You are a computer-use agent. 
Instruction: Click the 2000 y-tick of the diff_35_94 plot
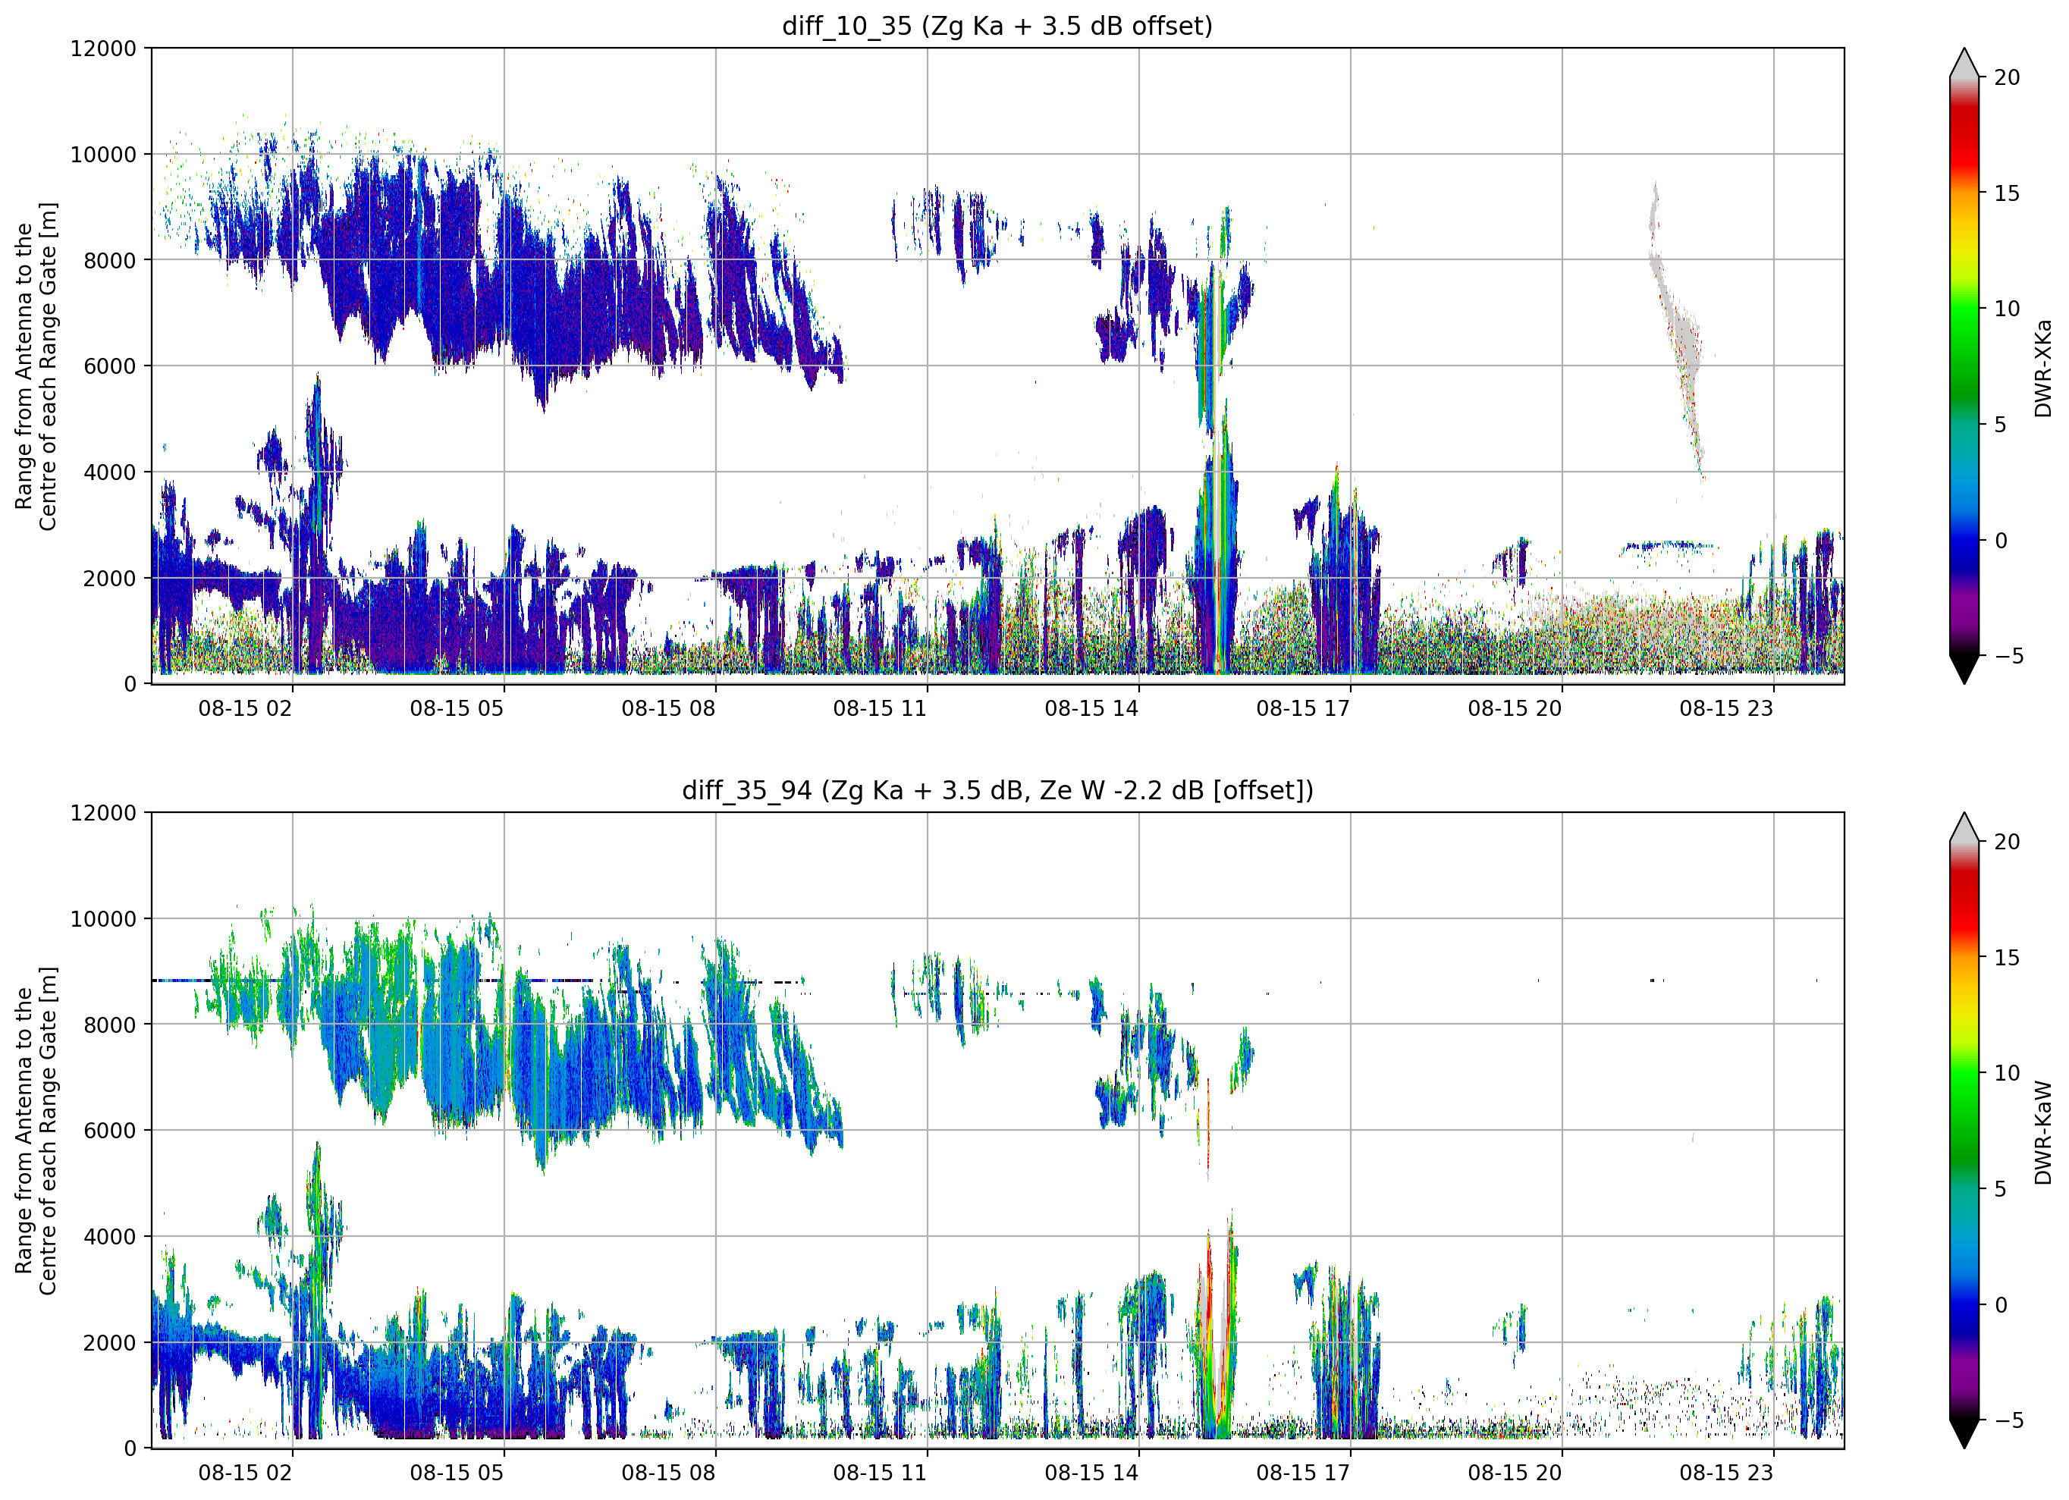tap(109, 1342)
